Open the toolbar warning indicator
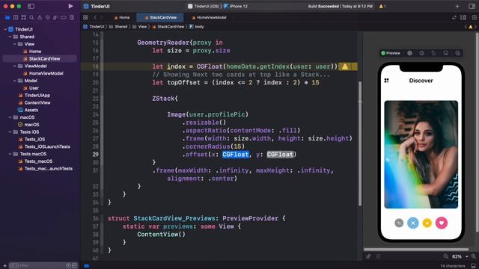Image resolution: width=479 pixels, height=269 pixels. click(382, 6)
